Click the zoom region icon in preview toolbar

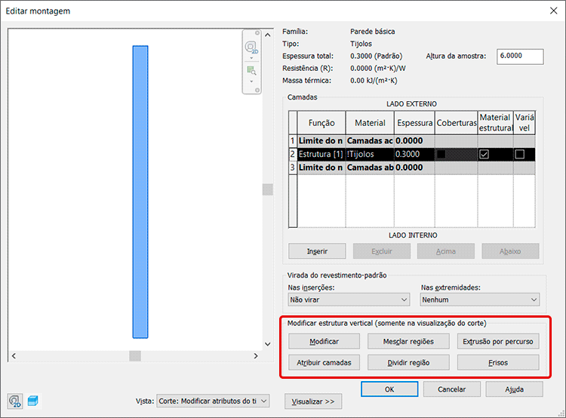click(x=251, y=70)
